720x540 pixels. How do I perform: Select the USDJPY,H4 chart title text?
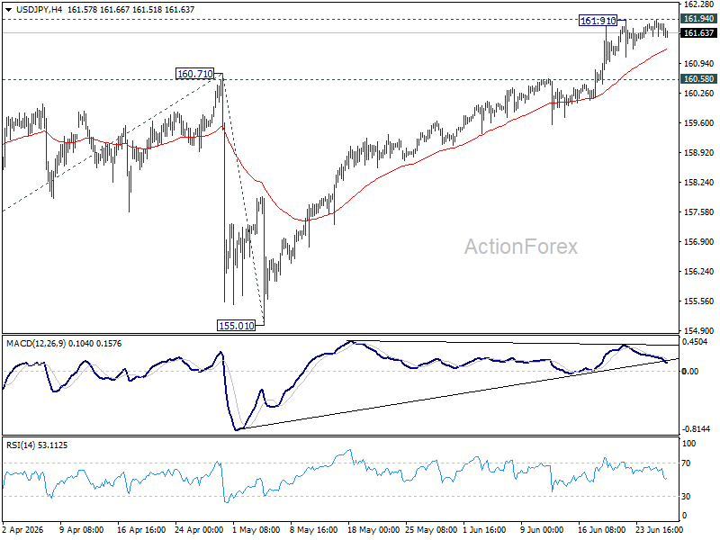pos(40,10)
